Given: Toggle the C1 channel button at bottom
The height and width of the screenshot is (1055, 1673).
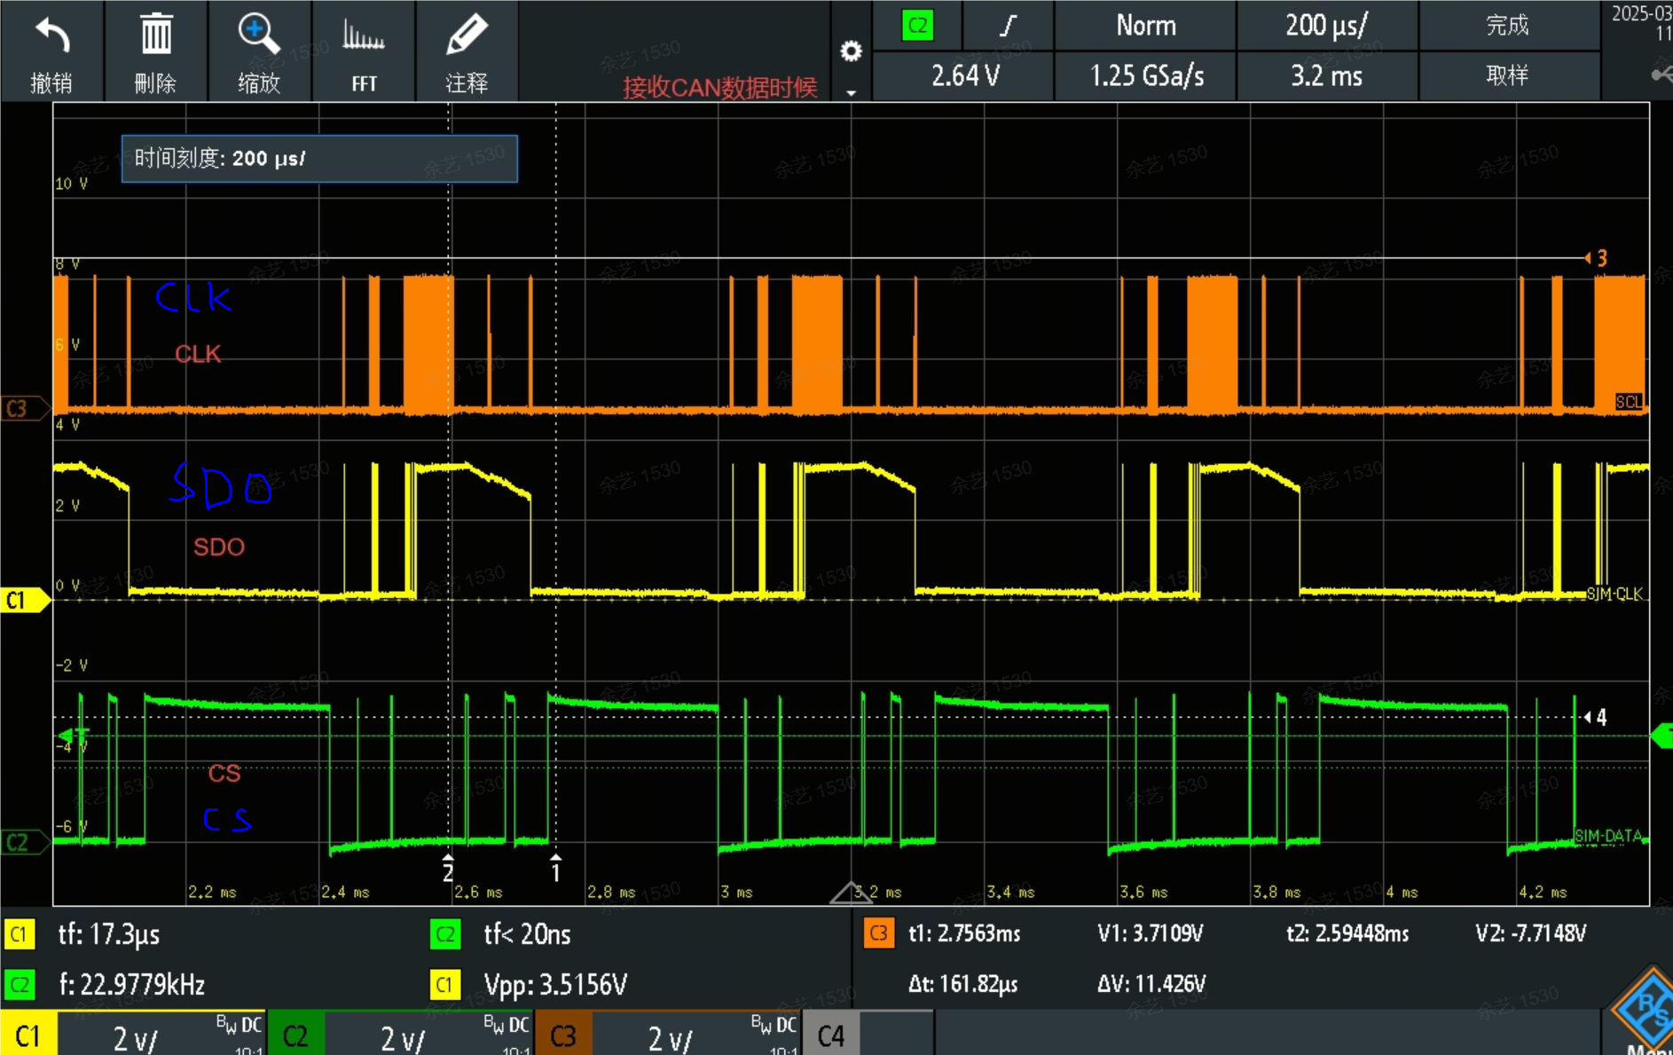Looking at the screenshot, I should click(28, 1035).
